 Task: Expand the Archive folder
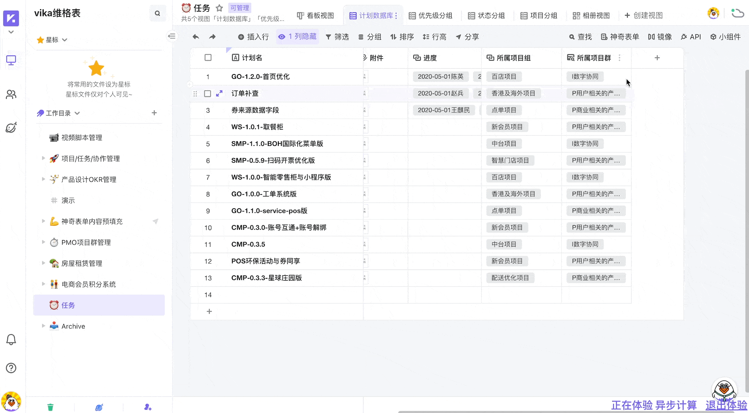point(43,326)
